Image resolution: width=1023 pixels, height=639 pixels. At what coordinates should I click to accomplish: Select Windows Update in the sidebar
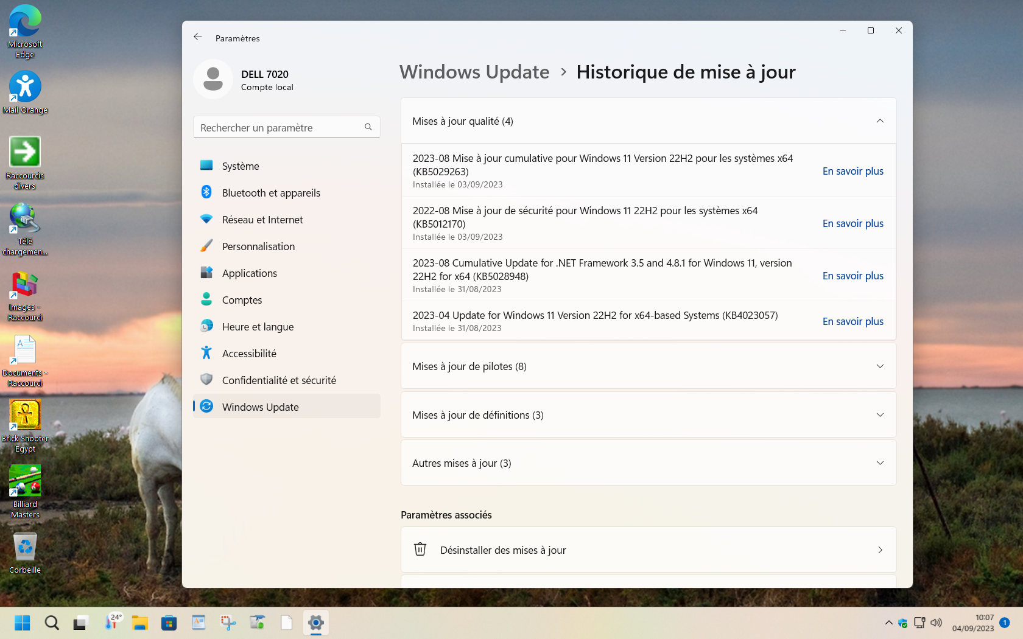coord(287,407)
